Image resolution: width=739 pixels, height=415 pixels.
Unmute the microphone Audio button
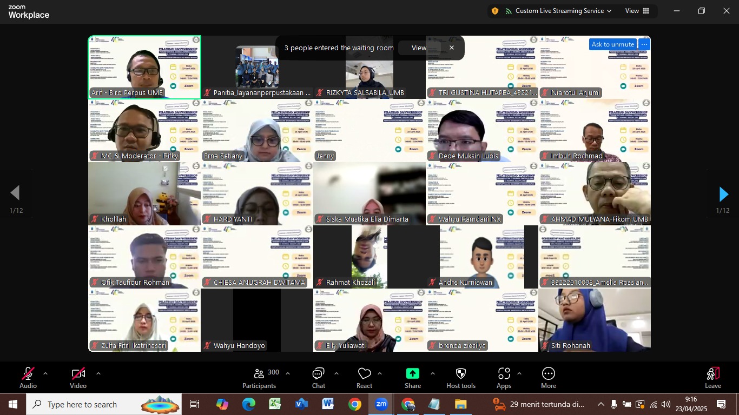pos(28,374)
